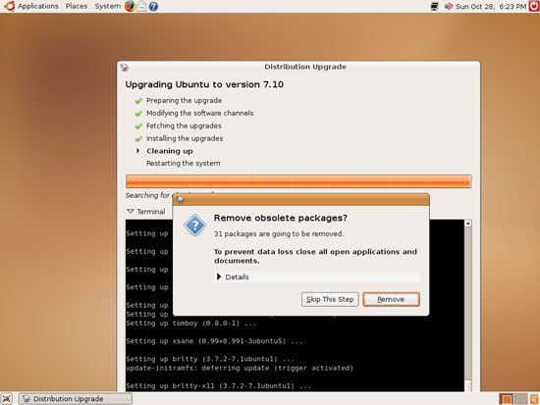Click the Show Desktop icon in the bottom panel
The image size is (540, 405).
coord(6,399)
